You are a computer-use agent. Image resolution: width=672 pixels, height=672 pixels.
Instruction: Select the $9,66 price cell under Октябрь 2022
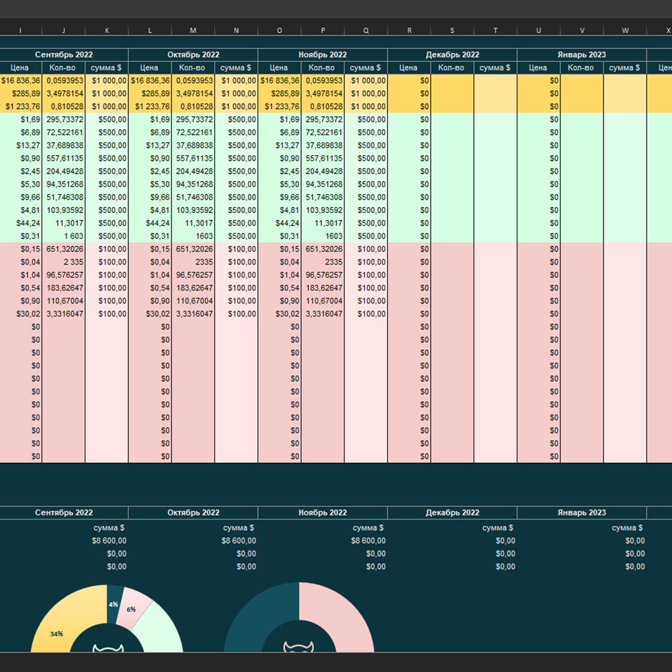150,197
